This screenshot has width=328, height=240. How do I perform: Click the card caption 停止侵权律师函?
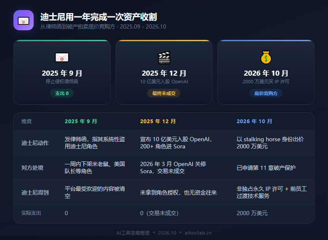coord(62,82)
